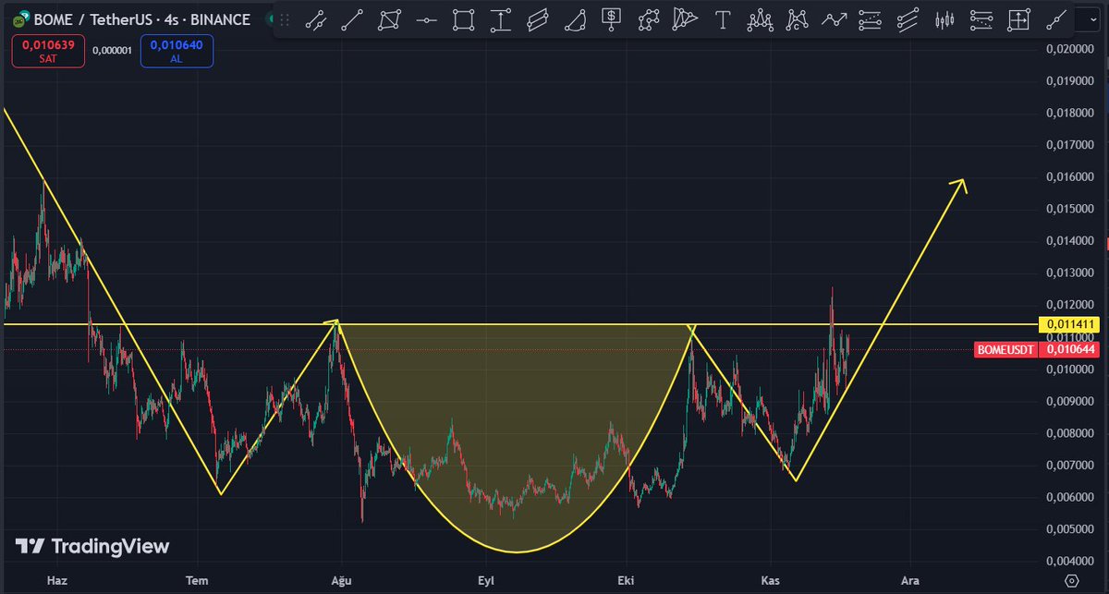Select the dollar sign price label tool
1109x594 pixels.
612,18
